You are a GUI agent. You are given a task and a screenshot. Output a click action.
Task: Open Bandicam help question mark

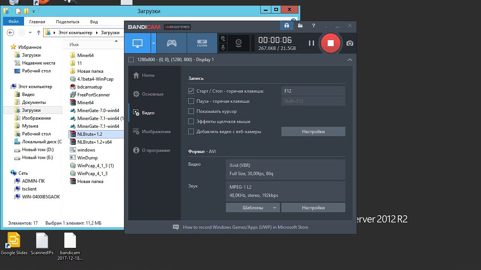(x=313, y=25)
